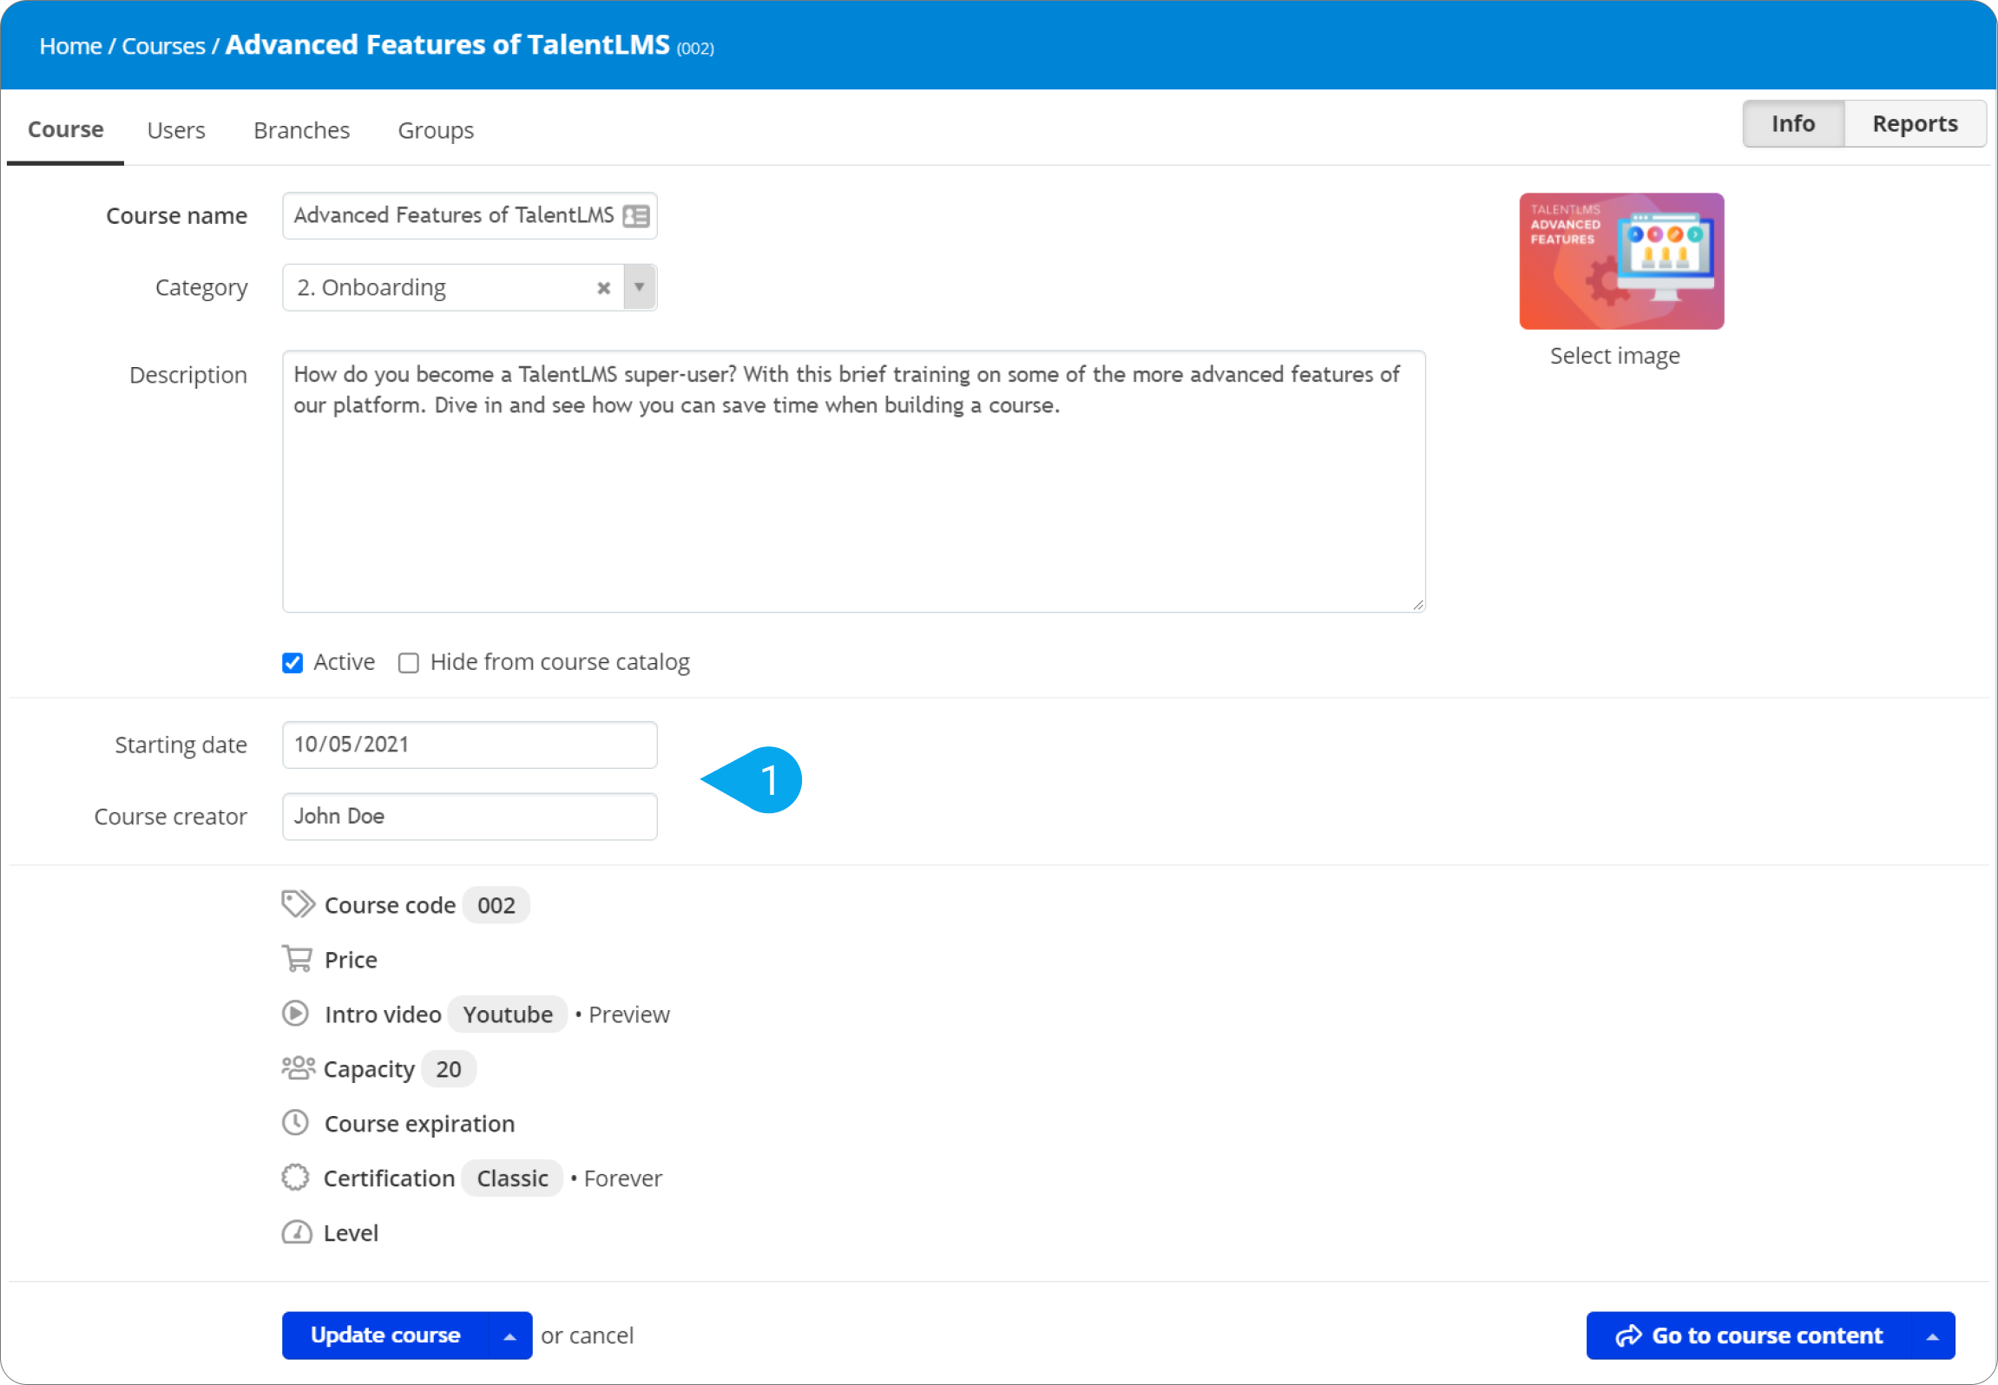Clear the Onboarding category with the x
The height and width of the screenshot is (1385, 1998).
(604, 288)
